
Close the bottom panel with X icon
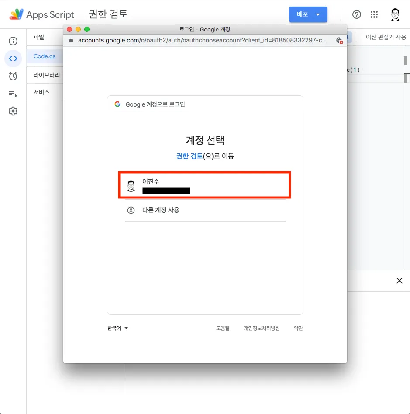[399, 281]
